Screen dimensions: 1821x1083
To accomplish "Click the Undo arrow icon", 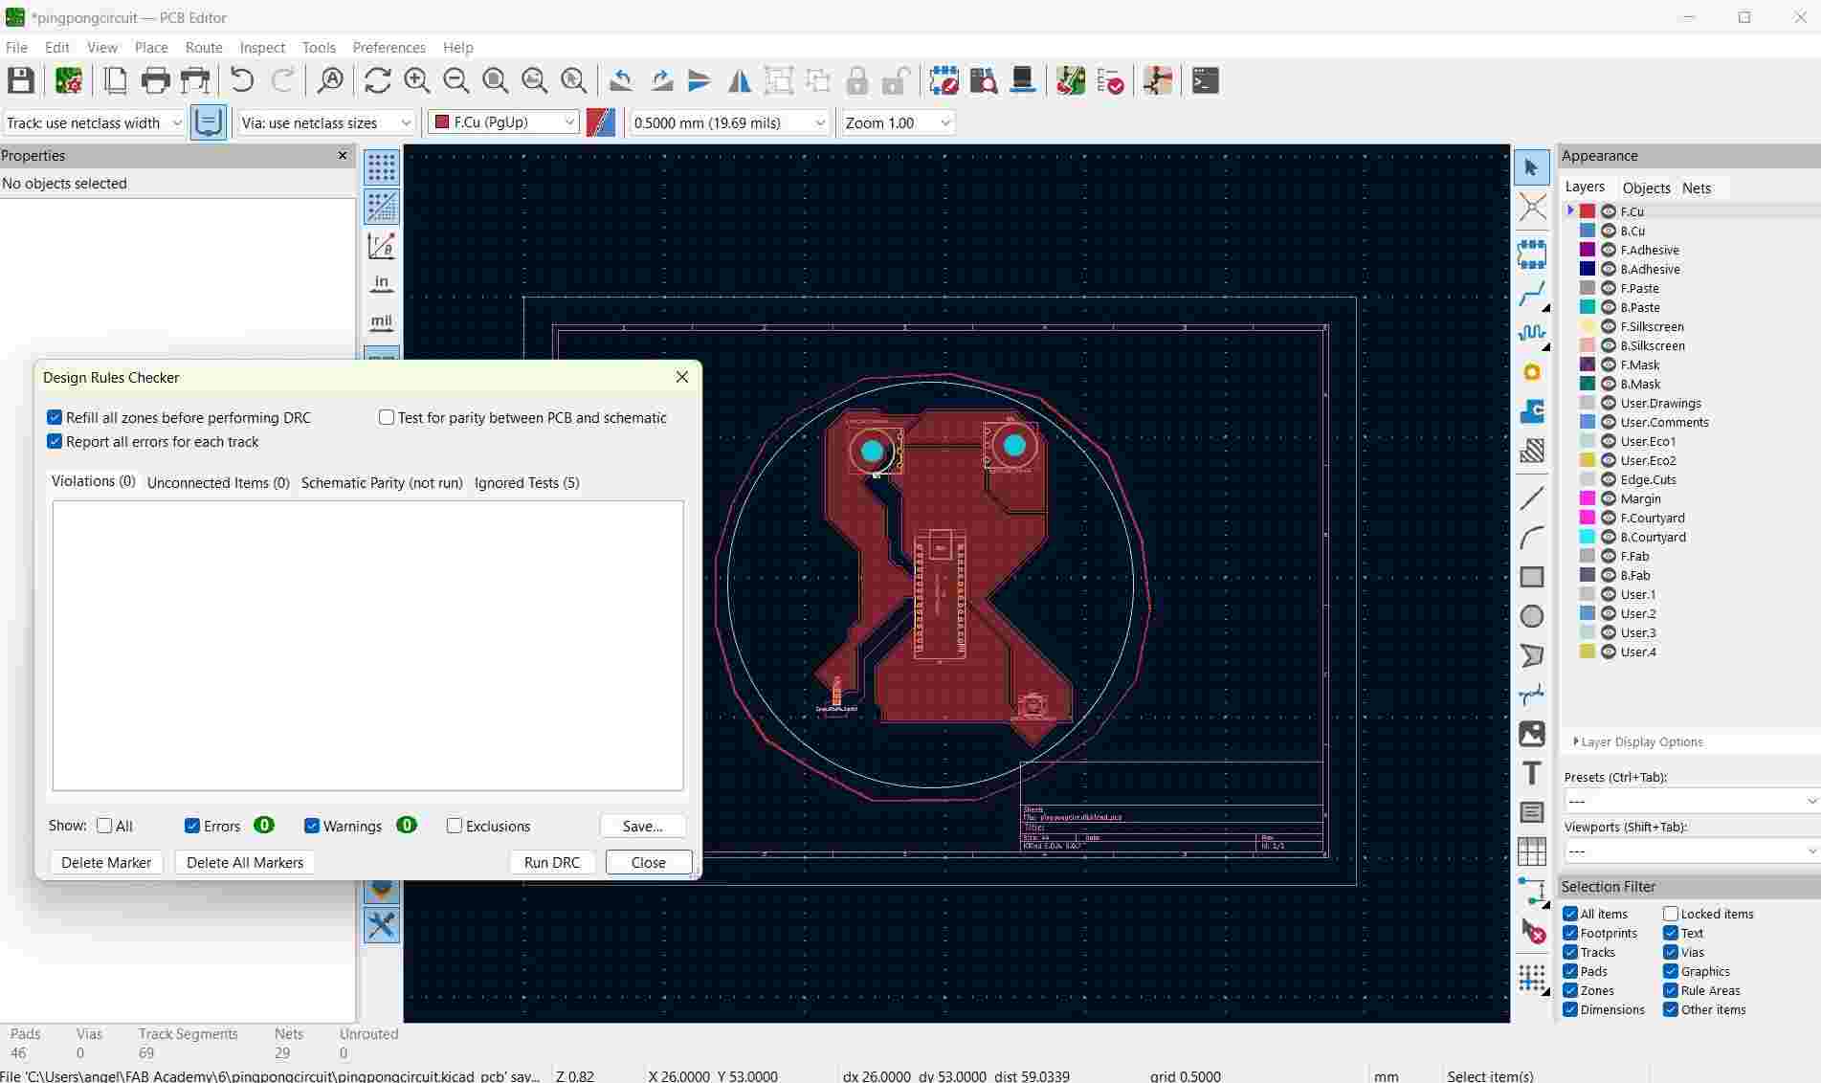I will point(242,81).
